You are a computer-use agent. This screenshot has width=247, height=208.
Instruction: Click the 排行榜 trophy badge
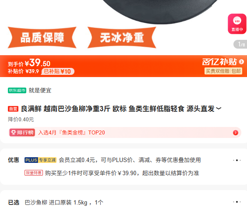click(22, 132)
